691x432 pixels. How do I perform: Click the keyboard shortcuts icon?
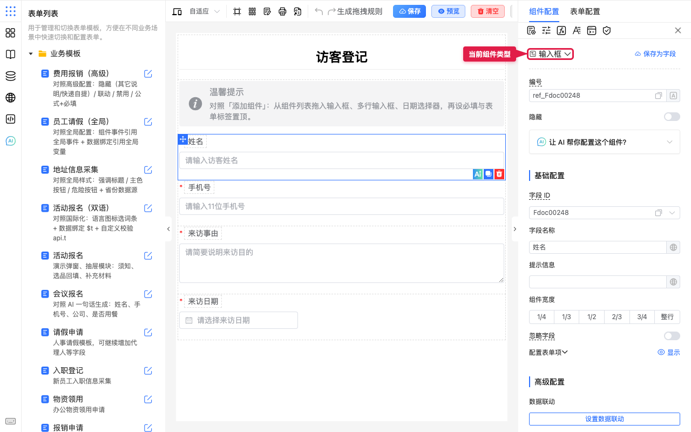(10, 421)
